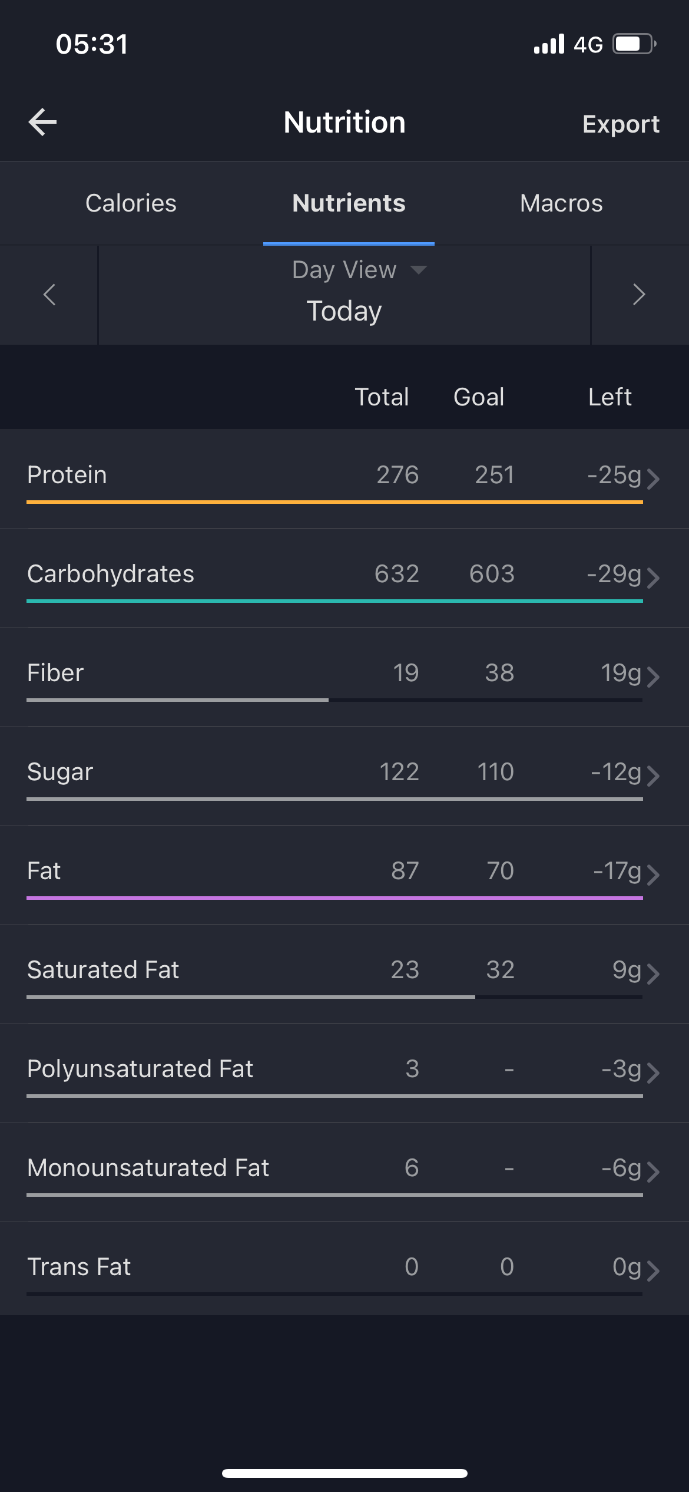This screenshot has width=689, height=1492.
Task: Switch to the Macros tab
Action: (x=561, y=203)
